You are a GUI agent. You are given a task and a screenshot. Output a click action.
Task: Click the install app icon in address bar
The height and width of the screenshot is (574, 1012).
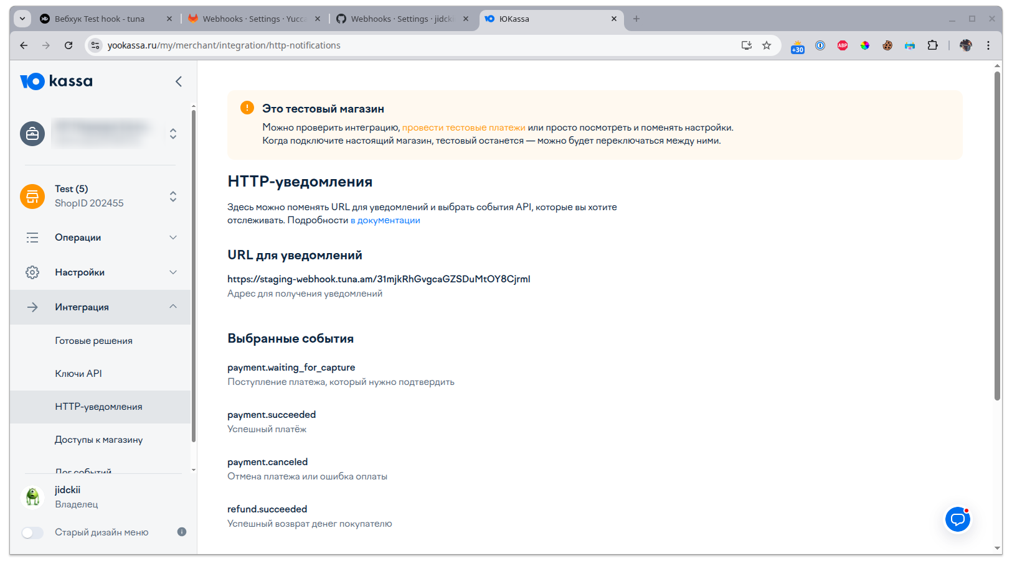coord(746,45)
